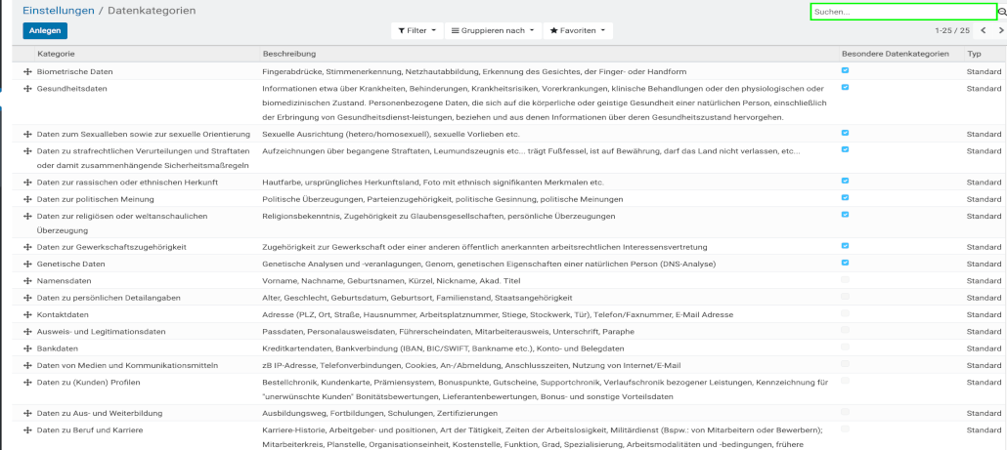This screenshot has width=1007, height=450.
Task: Click the drag handle next to Gesundheitsdaten
Action: [x=27, y=89]
